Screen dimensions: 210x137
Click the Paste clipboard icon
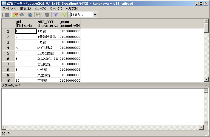point(39,15)
